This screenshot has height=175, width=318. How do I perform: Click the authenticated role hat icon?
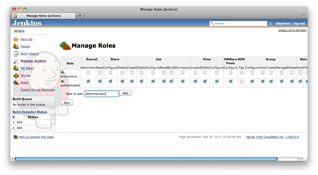[x=62, y=81]
